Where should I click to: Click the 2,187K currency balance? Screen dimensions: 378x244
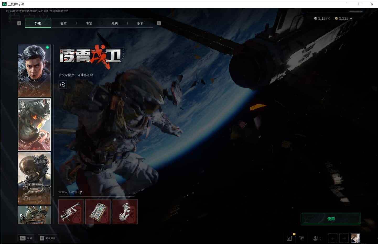[322, 18]
